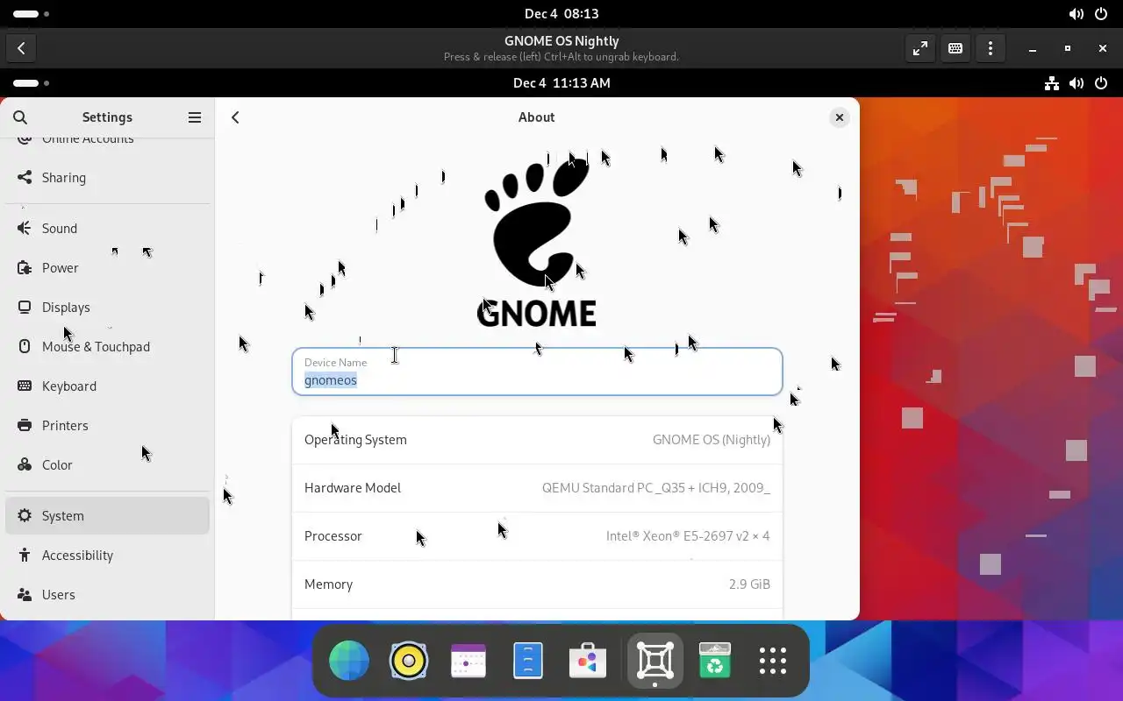1123x701 pixels.
Task: Select System in the sidebar
Action: [107, 515]
